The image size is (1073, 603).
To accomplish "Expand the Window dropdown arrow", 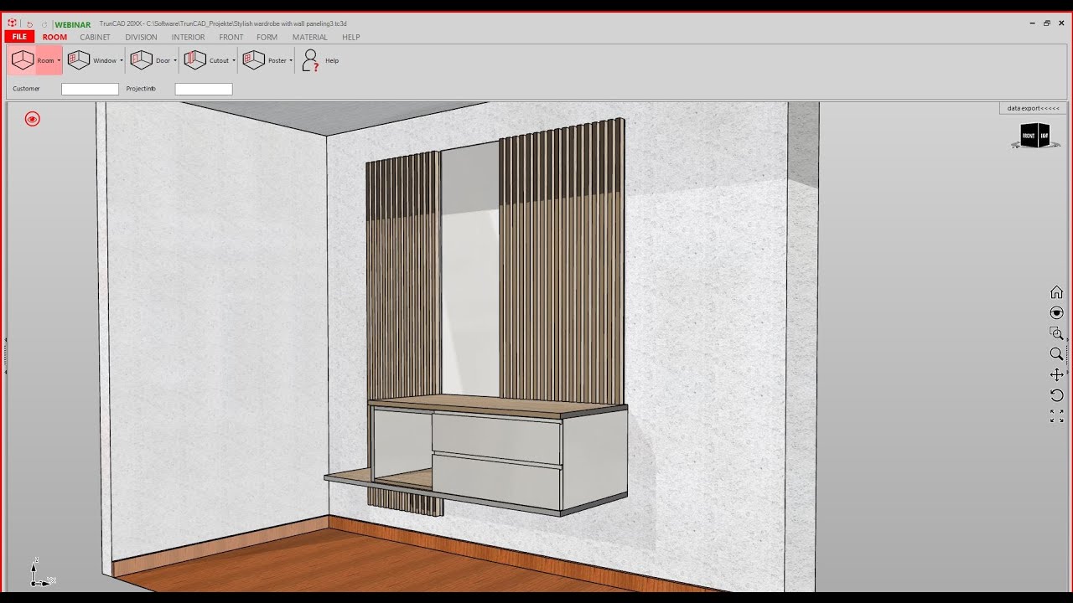I will 122,60.
